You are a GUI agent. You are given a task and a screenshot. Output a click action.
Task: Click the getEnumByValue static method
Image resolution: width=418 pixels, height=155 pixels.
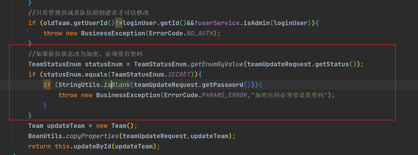(217, 64)
